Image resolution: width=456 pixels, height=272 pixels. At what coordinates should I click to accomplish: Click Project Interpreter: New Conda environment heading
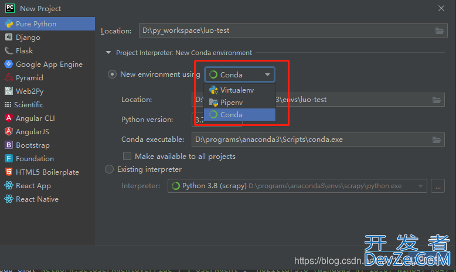(184, 53)
